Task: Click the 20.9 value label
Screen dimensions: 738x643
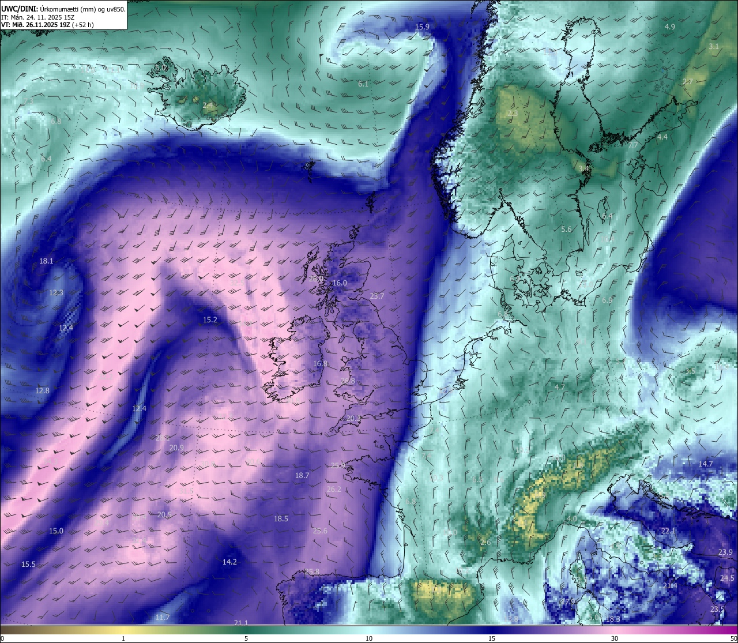Action: pyautogui.click(x=177, y=448)
